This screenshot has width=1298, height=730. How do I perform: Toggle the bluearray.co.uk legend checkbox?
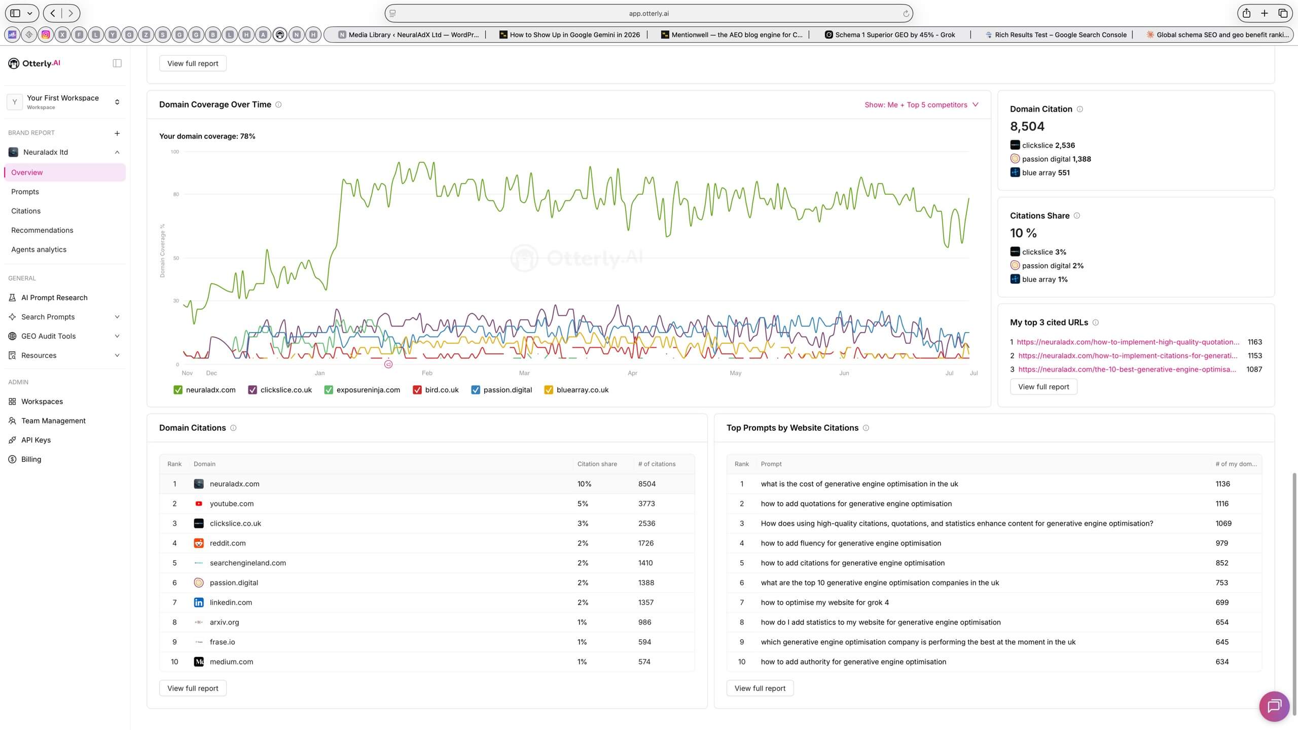coord(548,390)
